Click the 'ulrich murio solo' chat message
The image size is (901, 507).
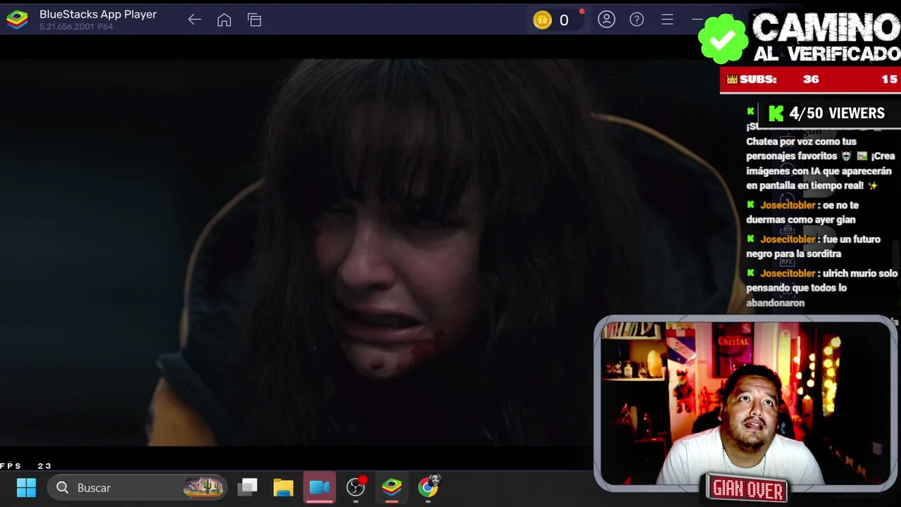click(x=822, y=288)
